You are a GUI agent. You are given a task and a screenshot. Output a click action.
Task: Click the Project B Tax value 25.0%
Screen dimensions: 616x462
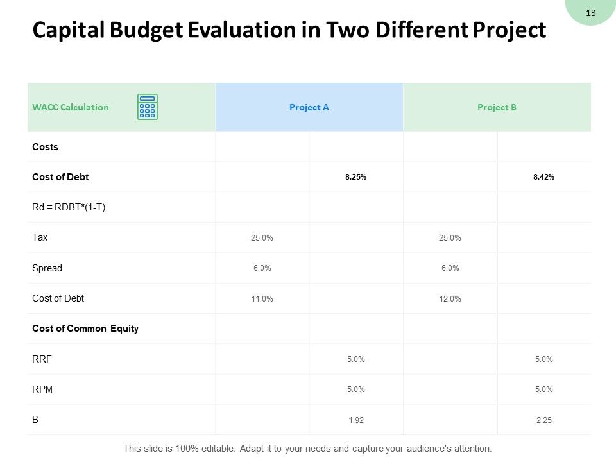[x=450, y=237]
